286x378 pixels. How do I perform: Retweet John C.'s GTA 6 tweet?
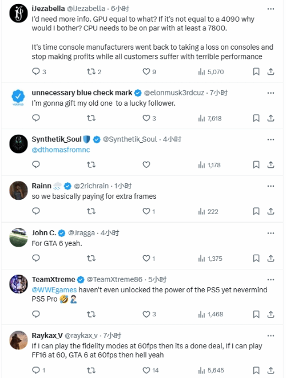click(x=91, y=259)
